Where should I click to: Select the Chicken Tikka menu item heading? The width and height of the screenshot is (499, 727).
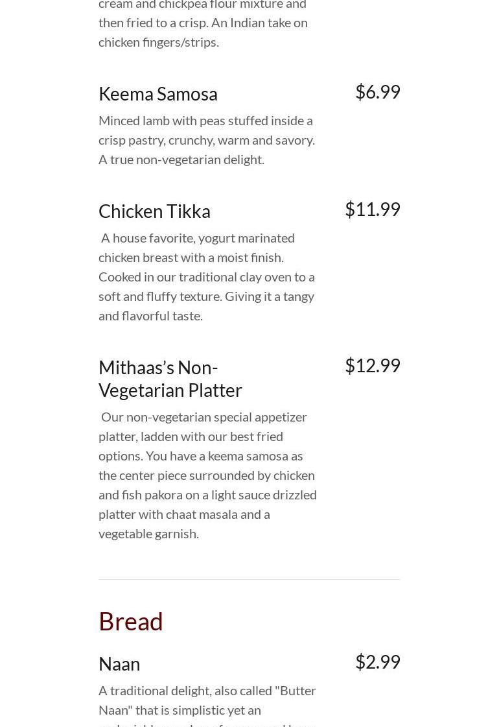click(154, 211)
